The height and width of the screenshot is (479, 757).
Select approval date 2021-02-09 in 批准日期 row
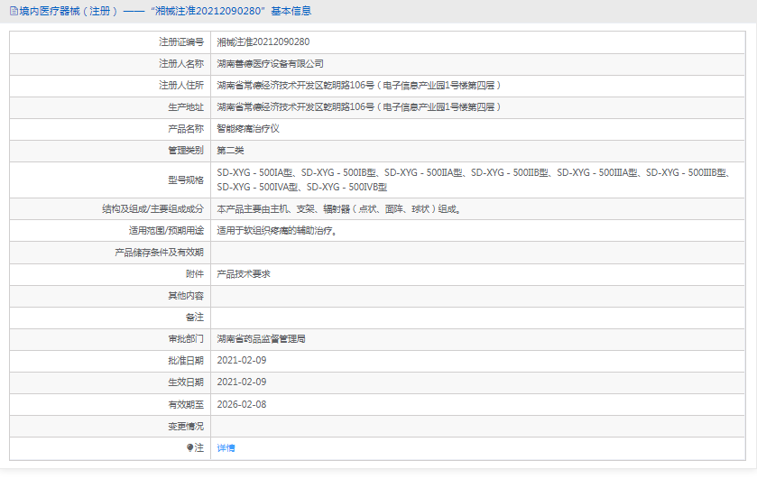point(242,360)
